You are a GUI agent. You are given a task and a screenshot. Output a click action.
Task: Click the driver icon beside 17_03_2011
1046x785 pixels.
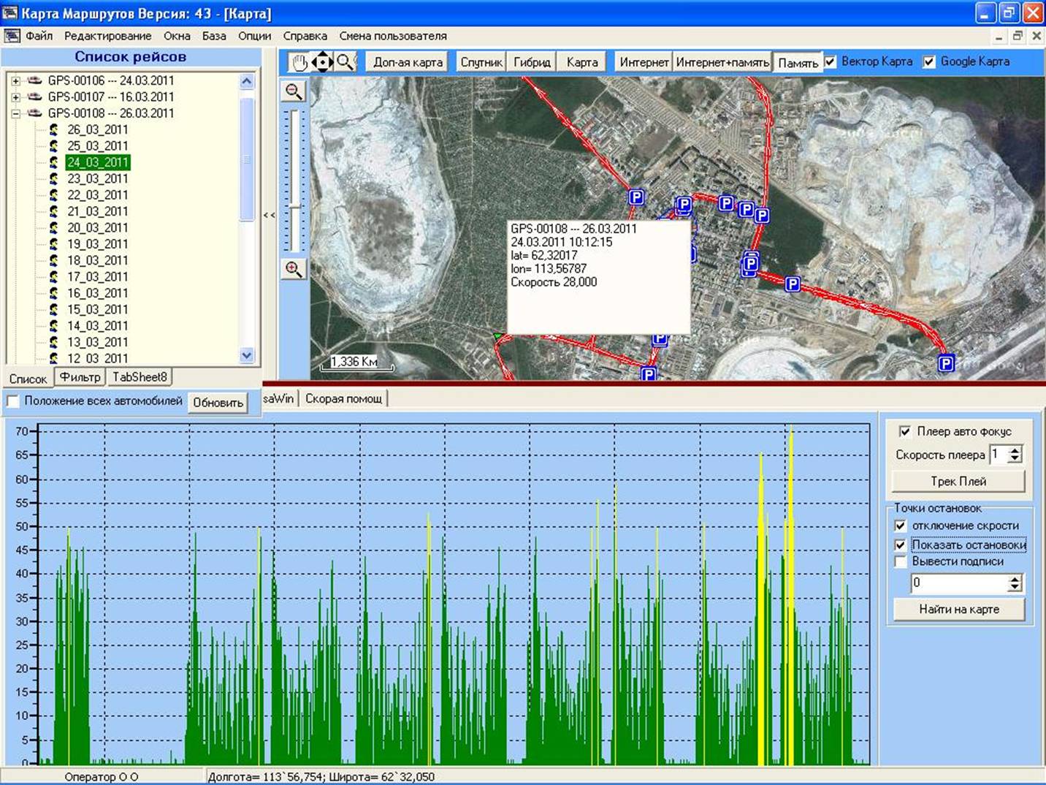[54, 276]
